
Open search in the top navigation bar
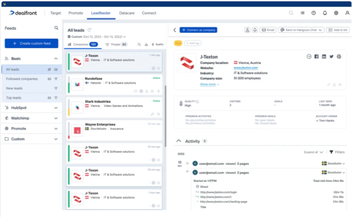point(291,13)
